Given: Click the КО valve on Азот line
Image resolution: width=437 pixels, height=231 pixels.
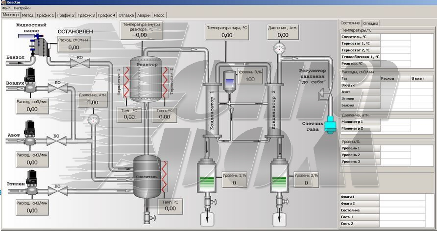Looking at the screenshot, I should click(59, 141).
